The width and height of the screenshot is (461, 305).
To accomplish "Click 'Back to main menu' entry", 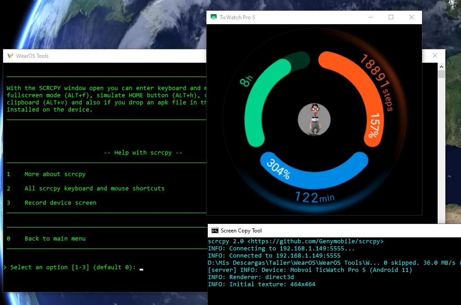I will (55, 239).
